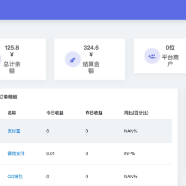Open the 支付宝 link
The height and width of the screenshot is (186, 186).
click(14, 131)
